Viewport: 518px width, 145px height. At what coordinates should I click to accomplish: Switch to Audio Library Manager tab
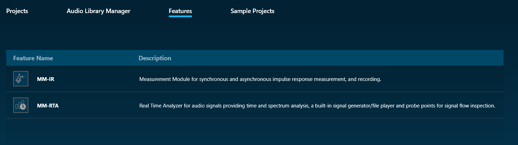[99, 11]
